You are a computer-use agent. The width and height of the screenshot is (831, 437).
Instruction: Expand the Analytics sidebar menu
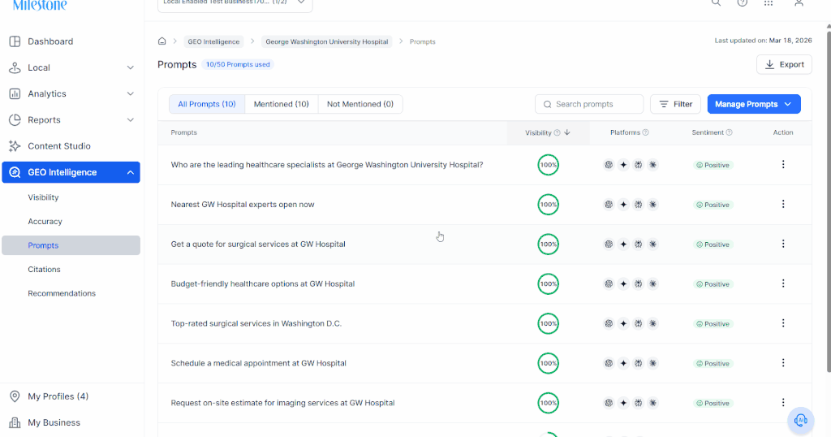131,94
